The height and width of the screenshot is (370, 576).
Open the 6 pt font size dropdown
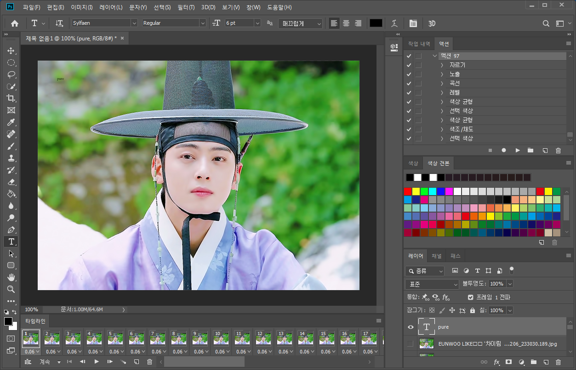pyautogui.click(x=257, y=23)
